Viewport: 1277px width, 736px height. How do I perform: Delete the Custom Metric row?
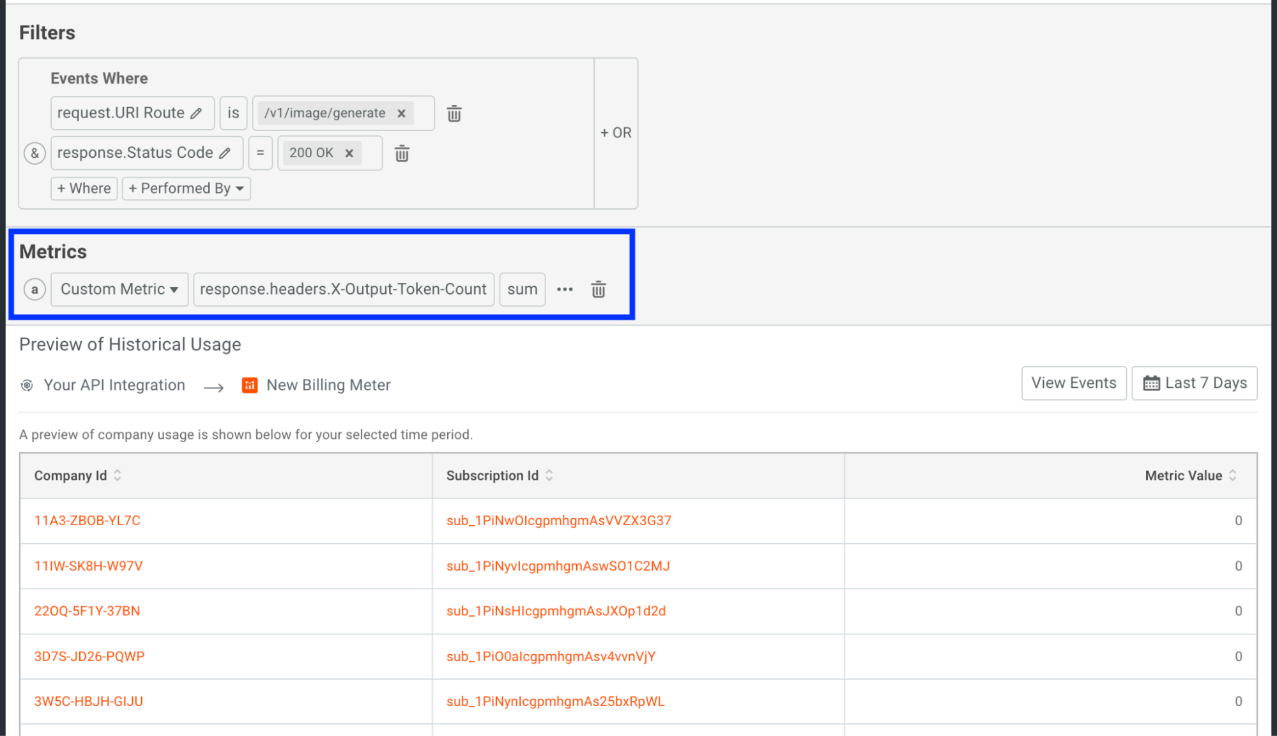(x=598, y=289)
